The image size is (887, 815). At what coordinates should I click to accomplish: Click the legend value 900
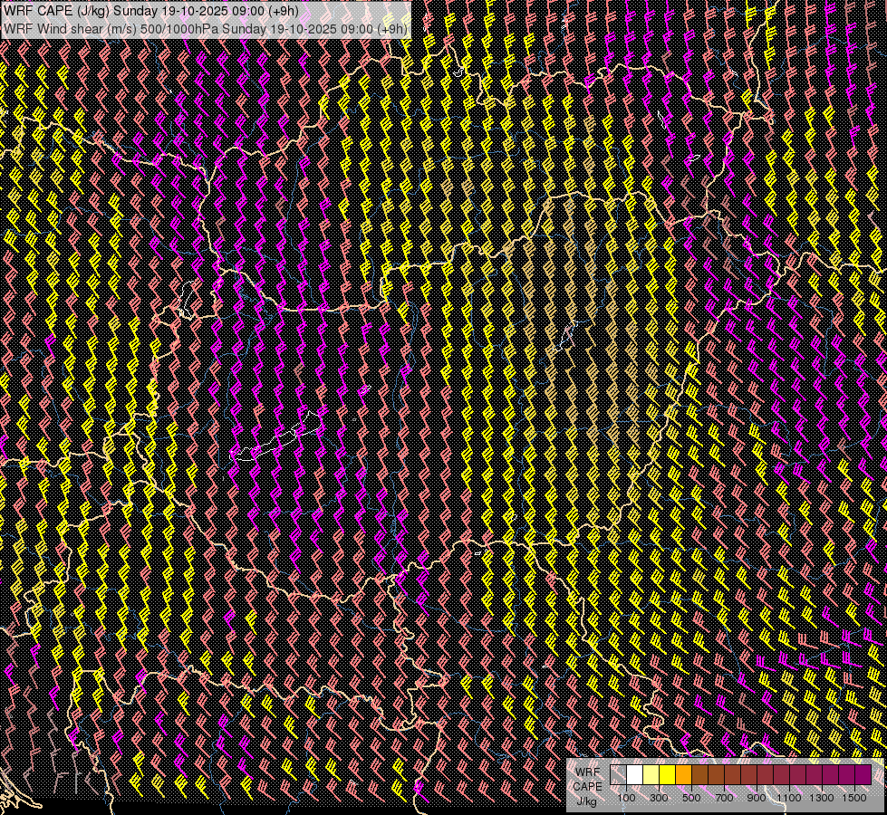757,798
